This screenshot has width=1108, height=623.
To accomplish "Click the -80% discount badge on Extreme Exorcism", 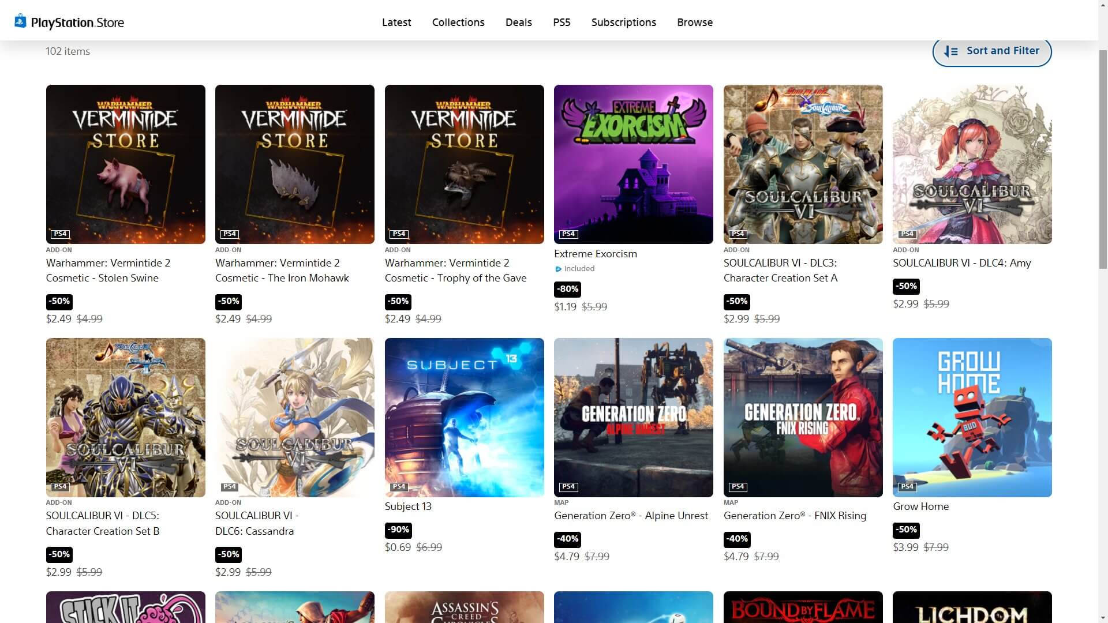I will pos(567,289).
